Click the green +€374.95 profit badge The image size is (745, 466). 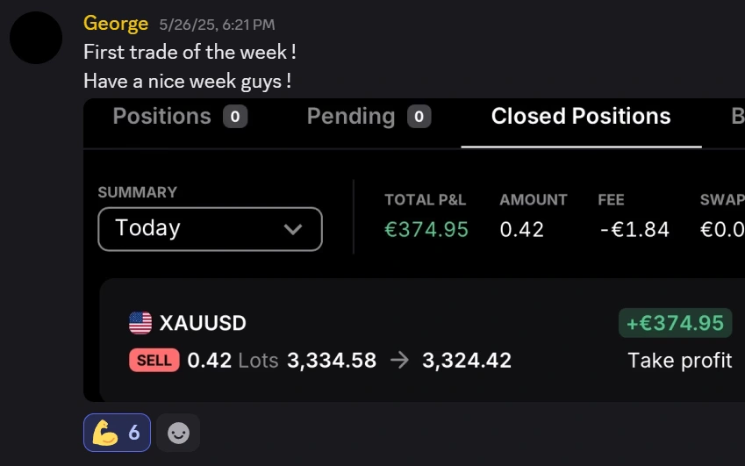click(675, 323)
